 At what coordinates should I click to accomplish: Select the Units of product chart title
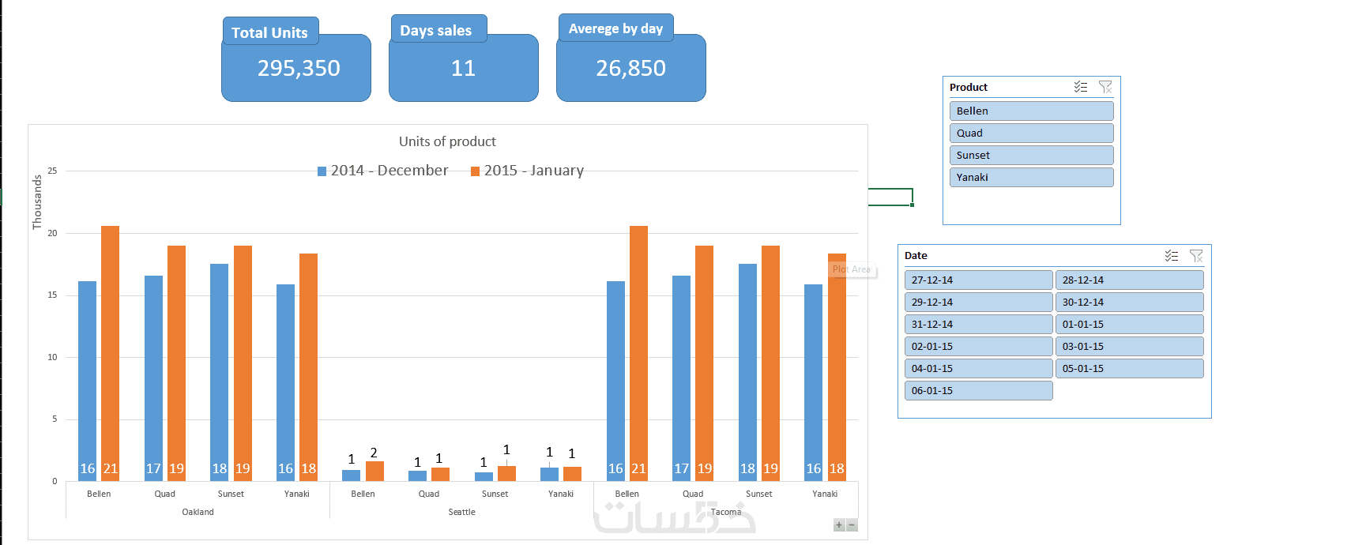tap(447, 142)
